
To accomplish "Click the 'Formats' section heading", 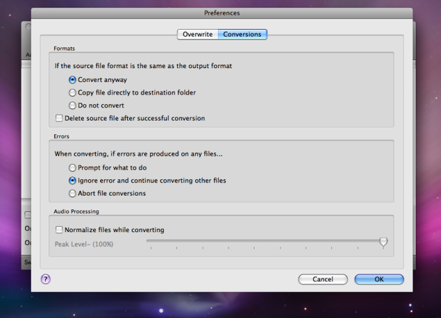I will click(64, 49).
